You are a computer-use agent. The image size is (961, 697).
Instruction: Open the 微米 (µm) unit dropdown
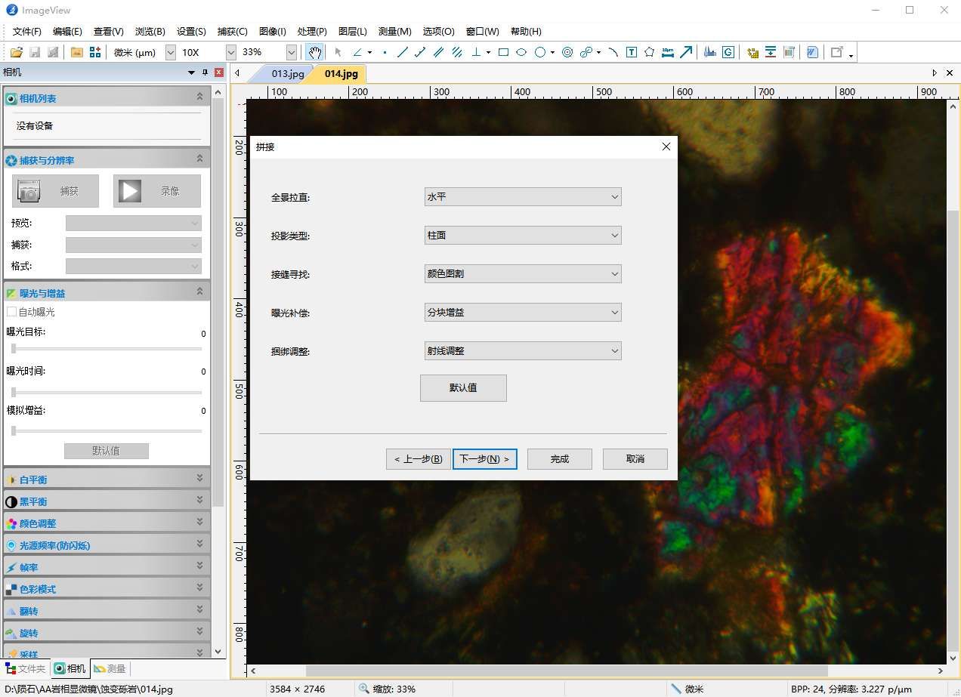pyautogui.click(x=170, y=52)
